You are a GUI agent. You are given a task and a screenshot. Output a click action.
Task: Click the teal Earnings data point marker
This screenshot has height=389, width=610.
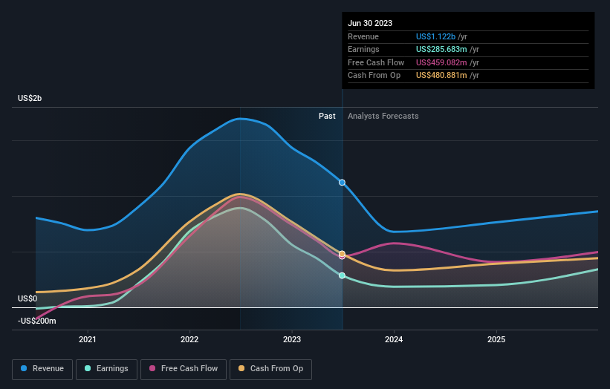point(342,275)
